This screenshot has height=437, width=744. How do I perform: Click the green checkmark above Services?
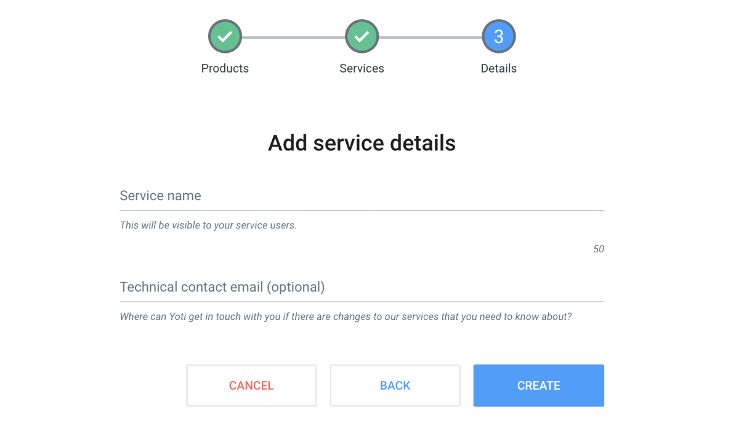pyautogui.click(x=362, y=36)
